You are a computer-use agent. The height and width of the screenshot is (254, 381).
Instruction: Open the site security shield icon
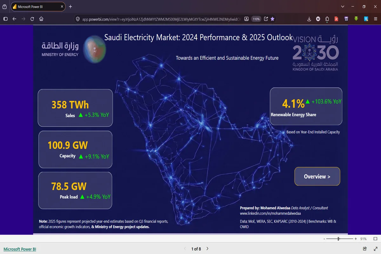coord(77,19)
